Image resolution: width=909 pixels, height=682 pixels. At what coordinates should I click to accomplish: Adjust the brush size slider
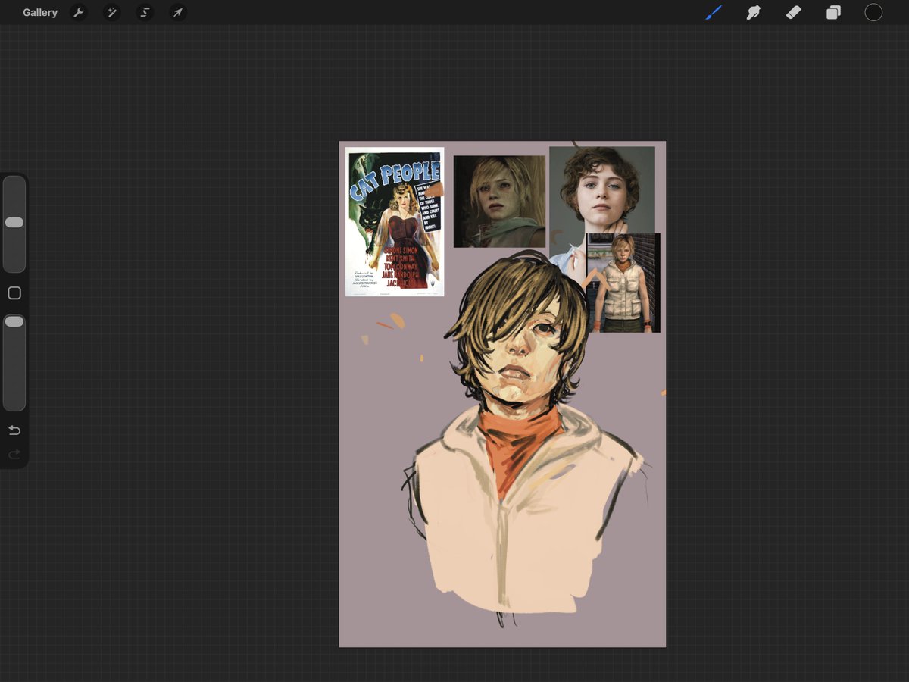(x=14, y=222)
